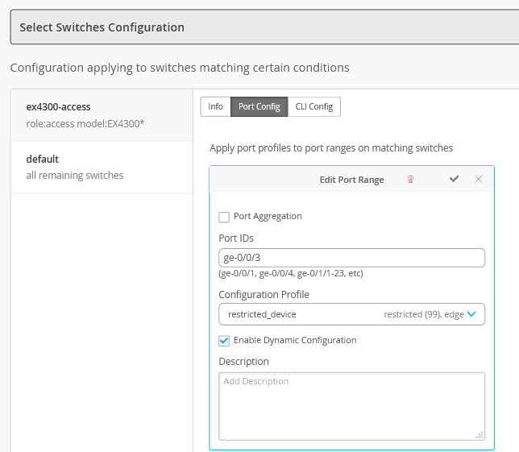Uncheck the Enable Dynamic Configuration checkbox
The width and height of the screenshot is (519, 452).
click(x=224, y=340)
